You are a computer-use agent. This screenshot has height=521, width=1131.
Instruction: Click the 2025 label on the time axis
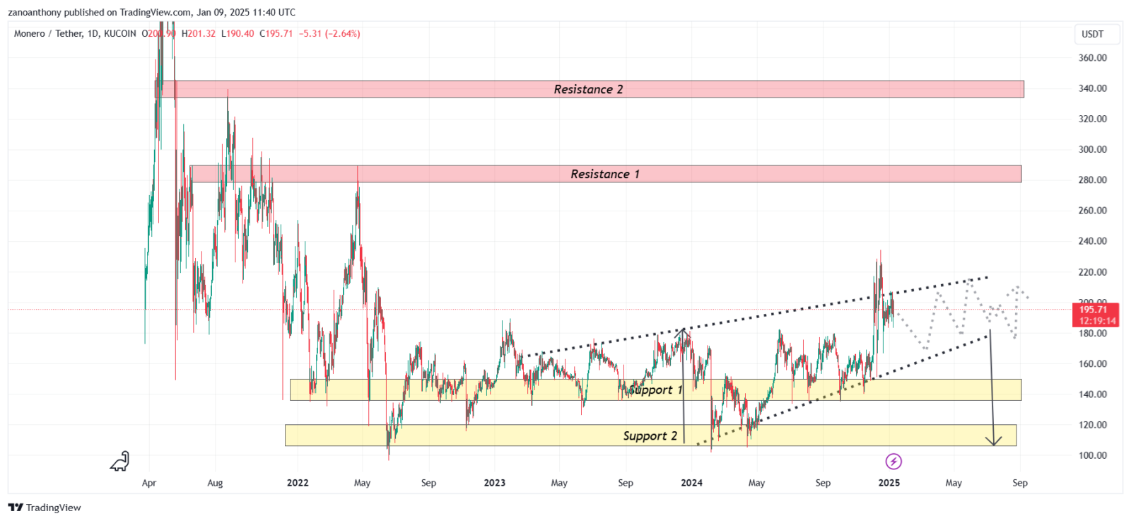tap(889, 483)
